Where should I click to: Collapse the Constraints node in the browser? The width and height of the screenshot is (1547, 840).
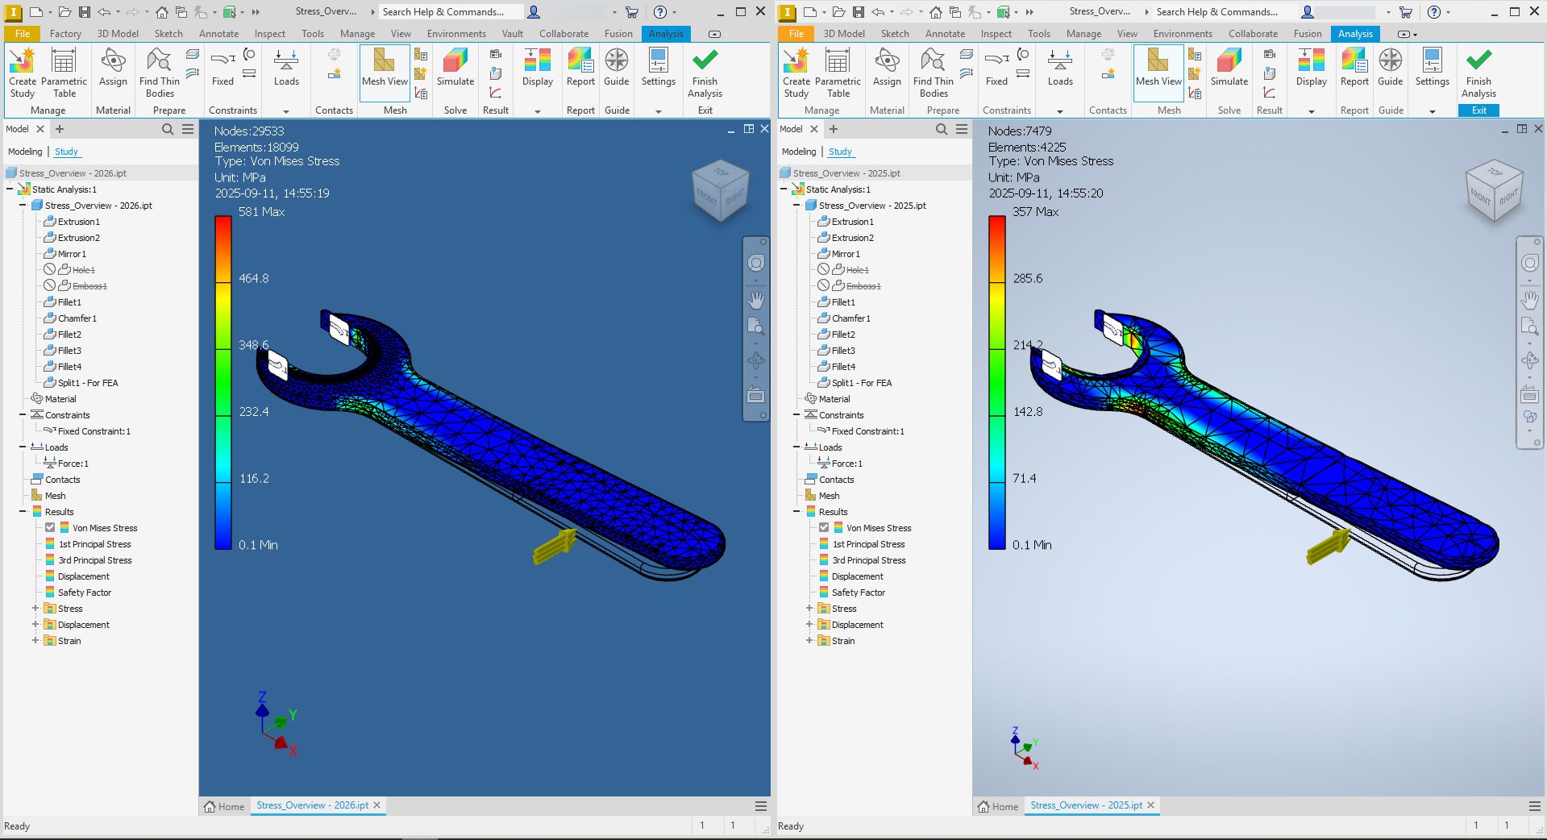(x=22, y=414)
